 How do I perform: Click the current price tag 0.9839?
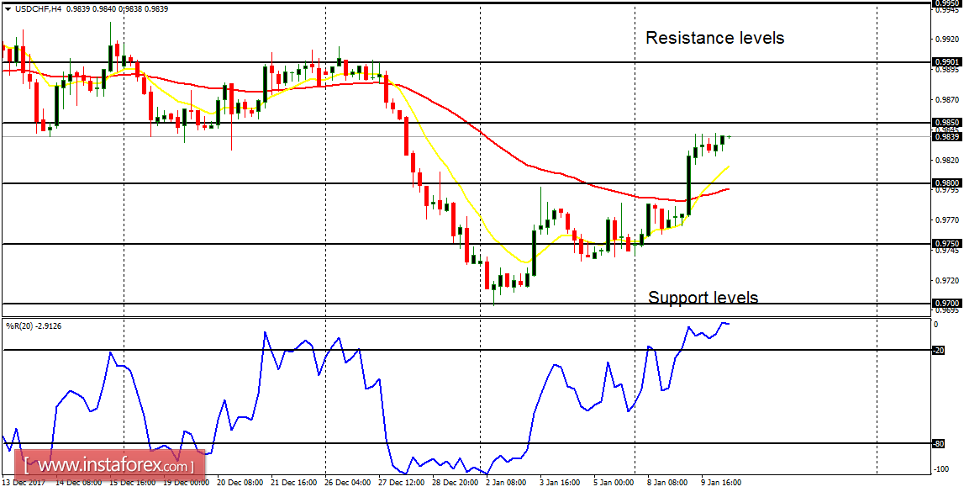(x=947, y=136)
